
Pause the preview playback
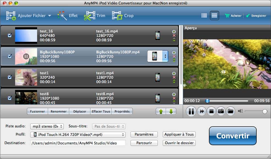click(191, 111)
